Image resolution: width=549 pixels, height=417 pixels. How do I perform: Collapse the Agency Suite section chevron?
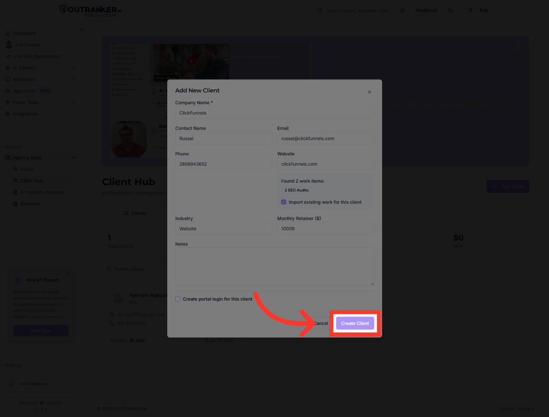point(74,158)
